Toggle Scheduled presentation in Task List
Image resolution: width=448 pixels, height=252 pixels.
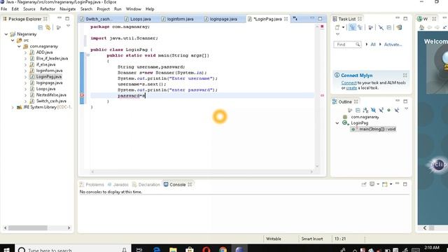tap(360, 27)
